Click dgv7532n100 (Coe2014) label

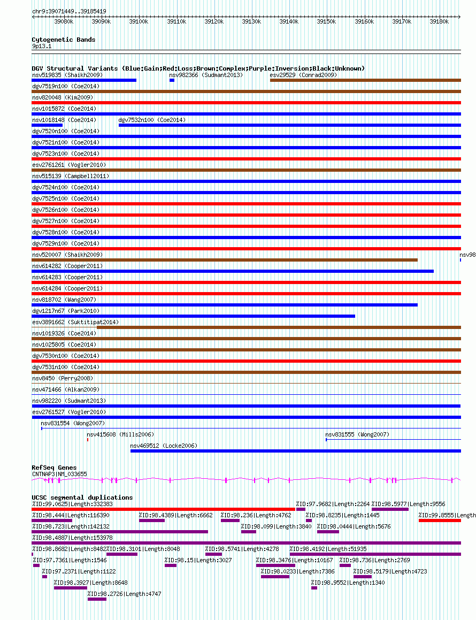click(152, 120)
